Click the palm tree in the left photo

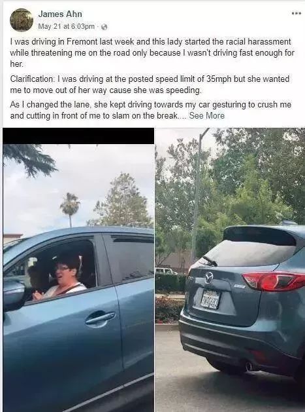70,209
